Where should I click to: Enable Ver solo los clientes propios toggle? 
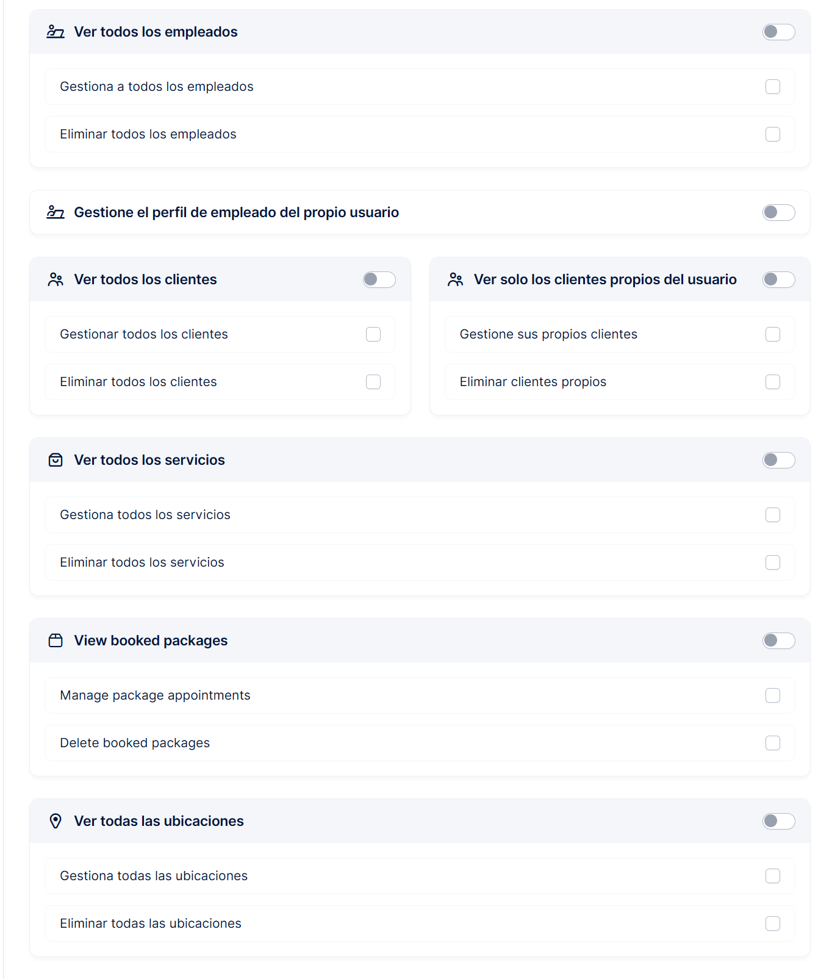point(778,279)
